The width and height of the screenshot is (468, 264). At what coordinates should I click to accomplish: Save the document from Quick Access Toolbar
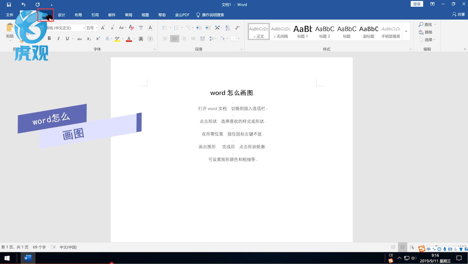click(9, 4)
